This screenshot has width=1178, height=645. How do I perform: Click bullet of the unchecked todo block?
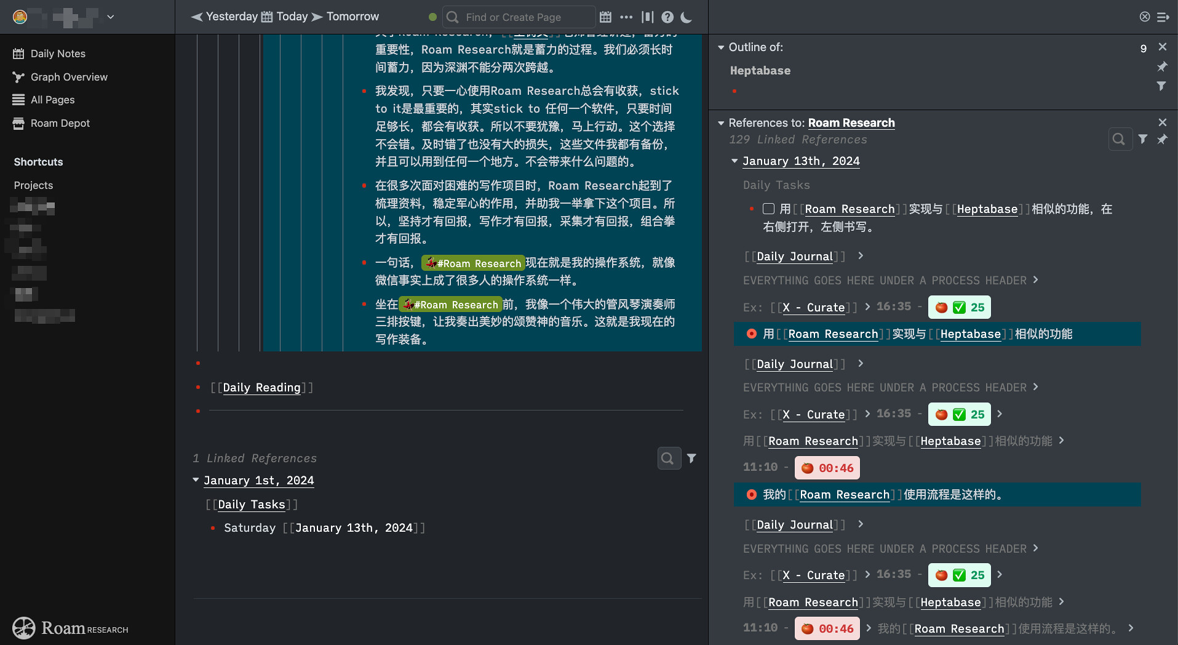[751, 209]
